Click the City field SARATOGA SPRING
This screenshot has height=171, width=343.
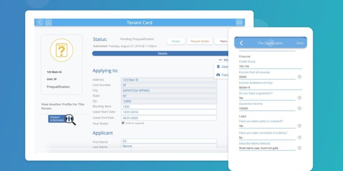(169, 91)
